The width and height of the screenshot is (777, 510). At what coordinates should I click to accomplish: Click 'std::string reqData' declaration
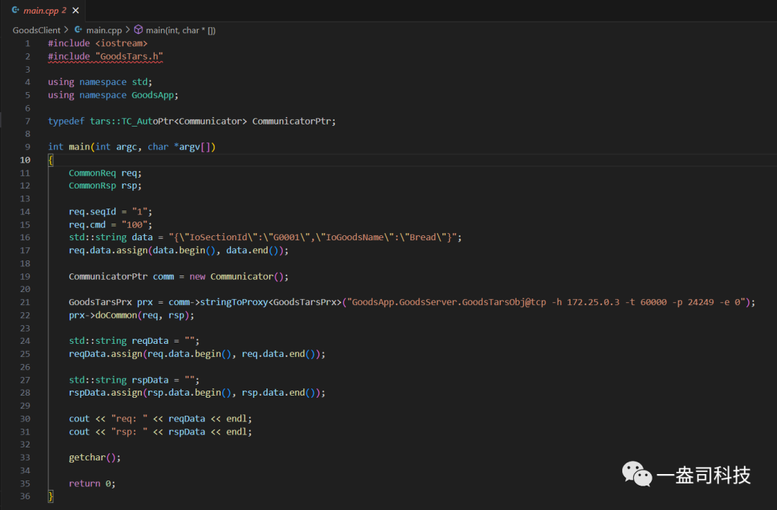tap(134, 341)
